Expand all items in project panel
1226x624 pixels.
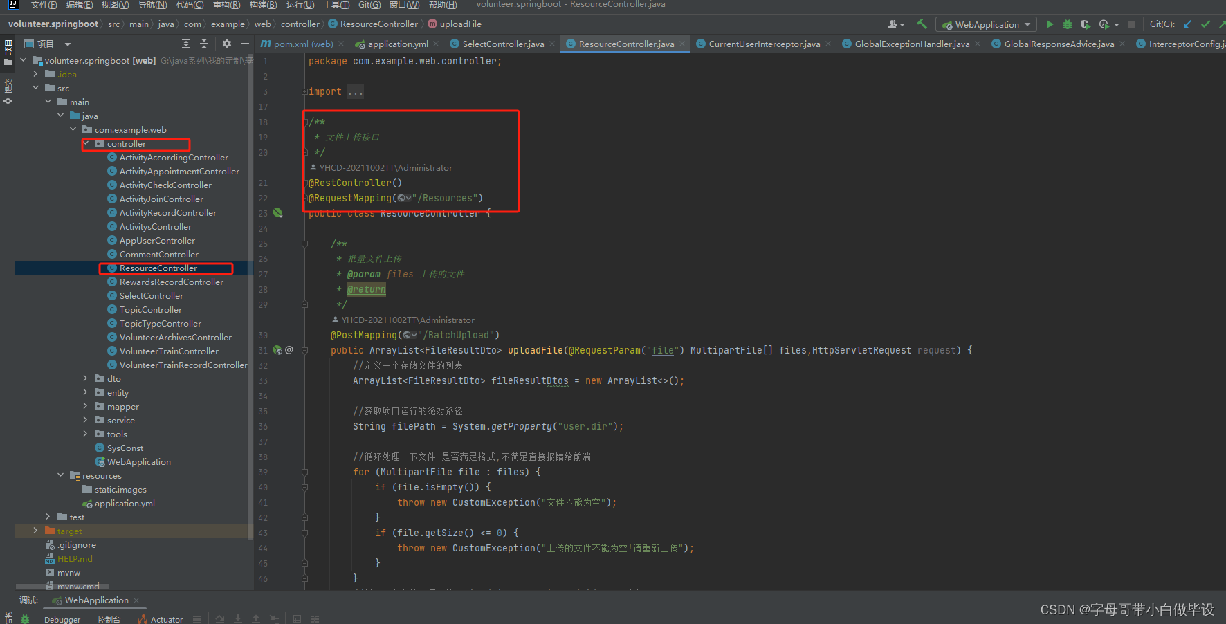pos(186,44)
